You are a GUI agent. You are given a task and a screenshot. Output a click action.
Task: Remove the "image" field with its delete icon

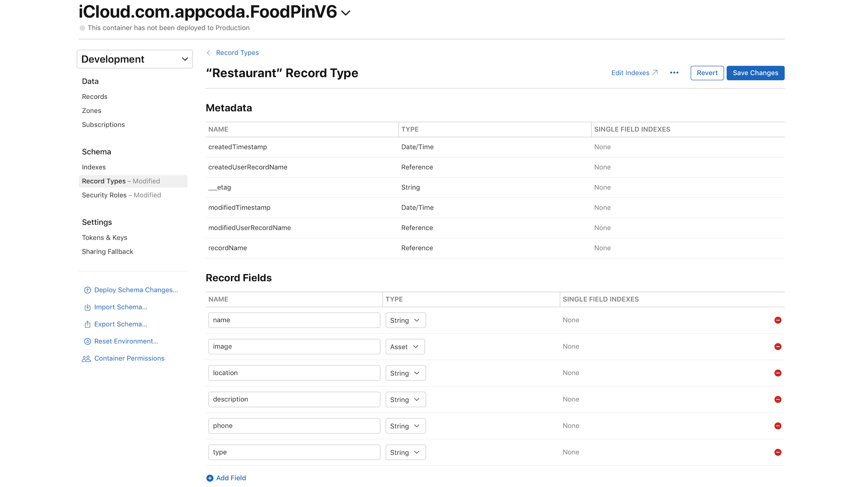coord(778,346)
